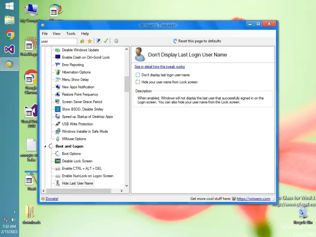Click the volume speaker tray icon

pyautogui.click(x=13, y=220)
